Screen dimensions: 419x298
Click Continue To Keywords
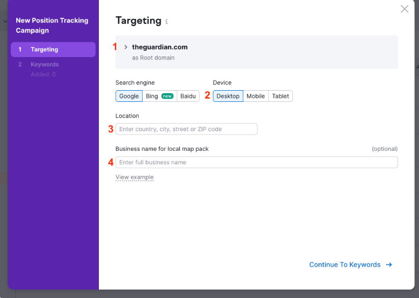pos(351,264)
